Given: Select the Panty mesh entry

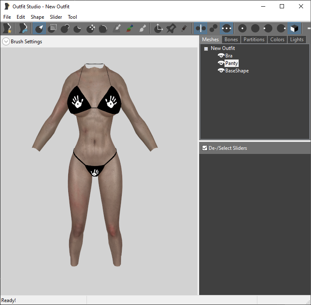Looking at the screenshot, I should pos(232,63).
